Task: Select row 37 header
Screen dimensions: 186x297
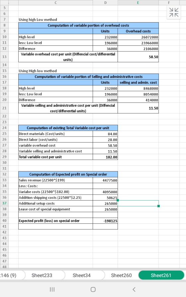Action: point(4,203)
